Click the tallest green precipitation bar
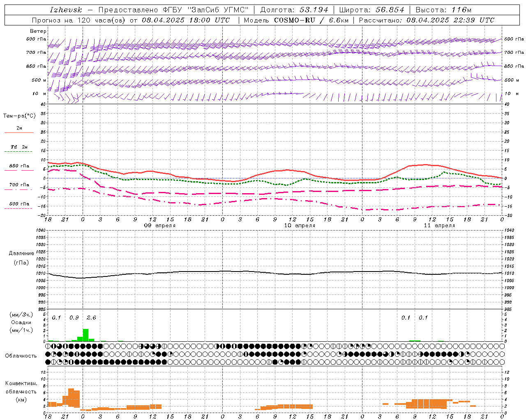 pos(85,335)
